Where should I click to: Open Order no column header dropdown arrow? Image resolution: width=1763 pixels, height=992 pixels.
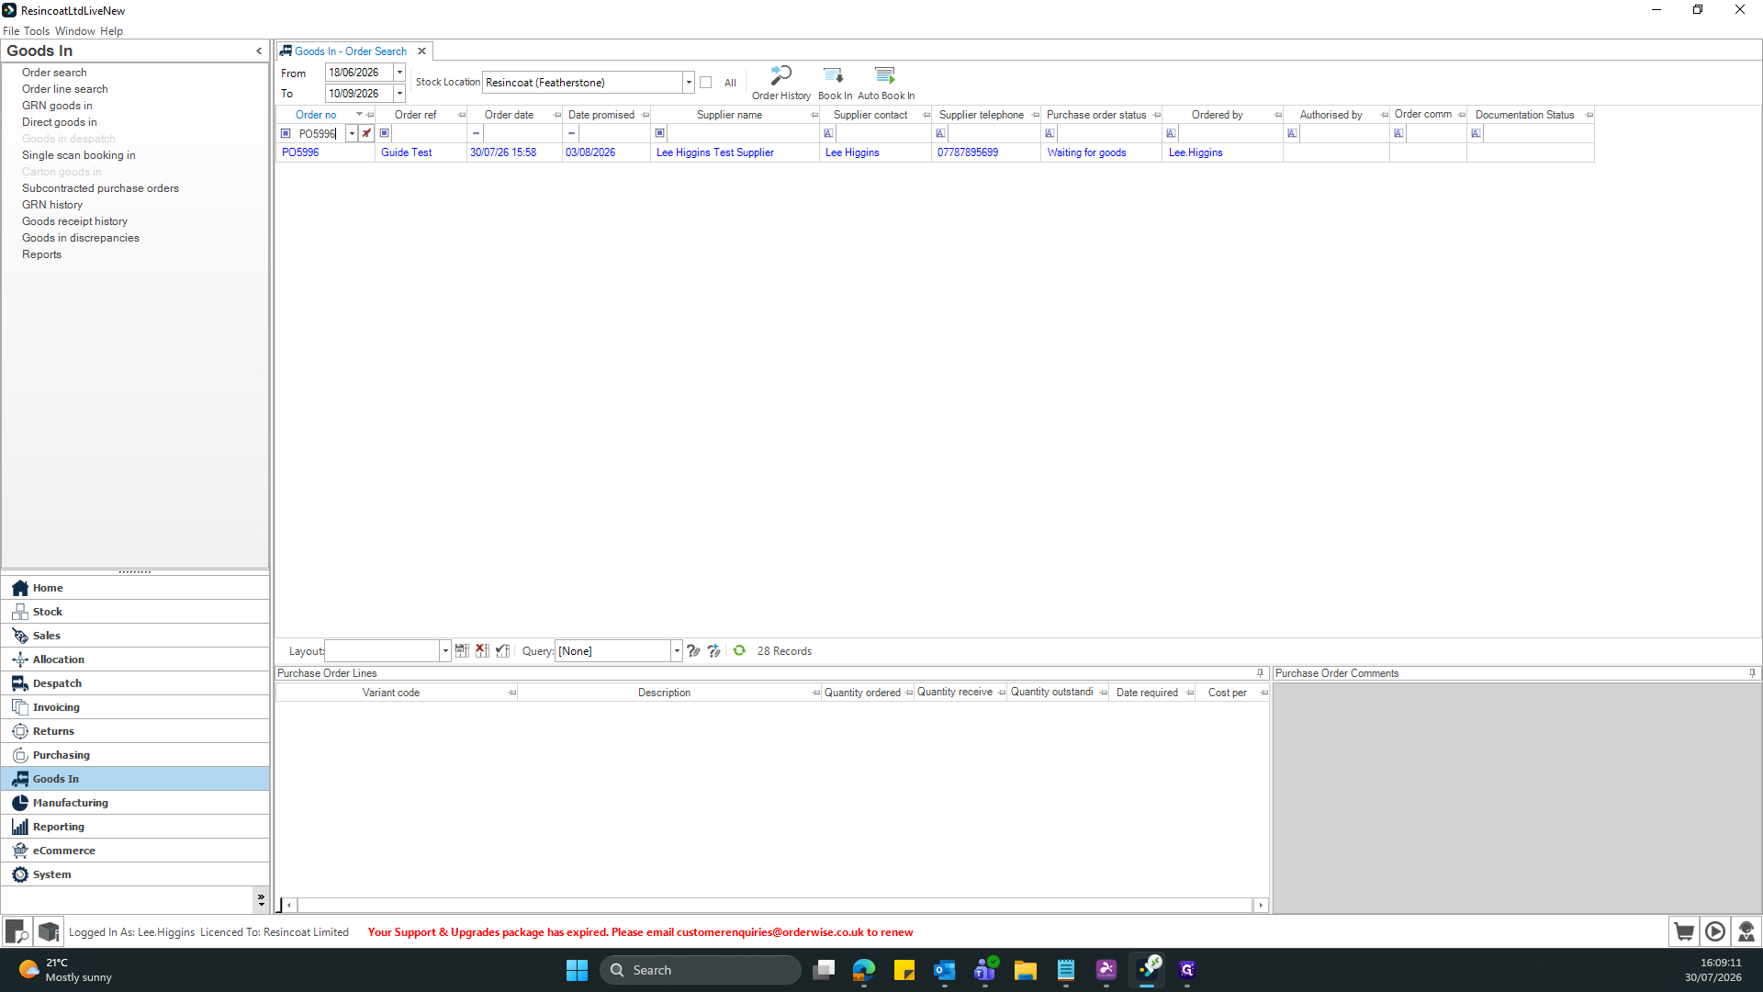tap(359, 115)
